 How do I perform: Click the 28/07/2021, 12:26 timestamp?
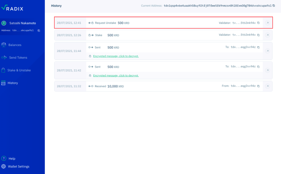point(69,35)
